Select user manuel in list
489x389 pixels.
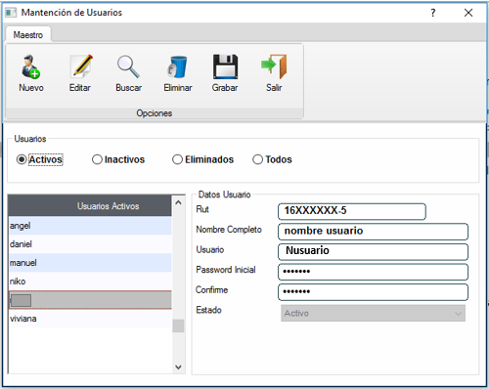tap(90, 263)
